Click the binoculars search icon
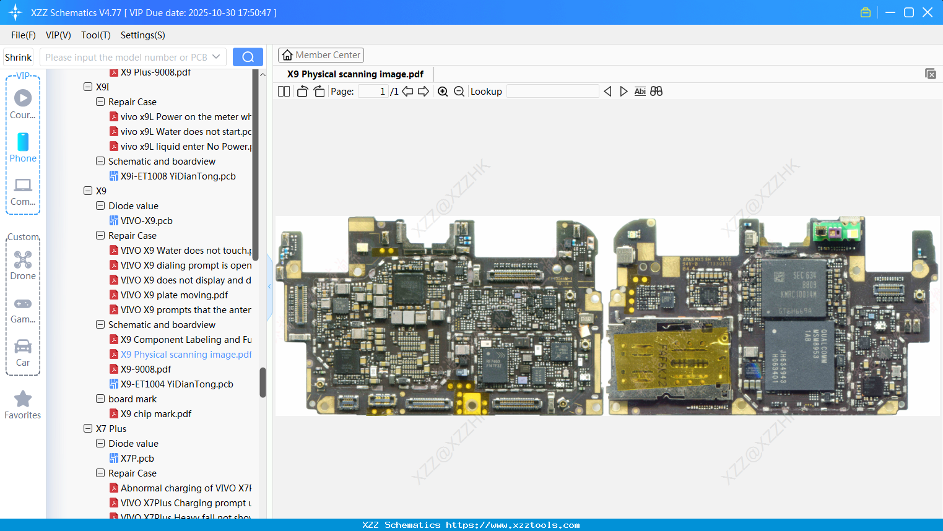943x531 pixels. [x=656, y=92]
